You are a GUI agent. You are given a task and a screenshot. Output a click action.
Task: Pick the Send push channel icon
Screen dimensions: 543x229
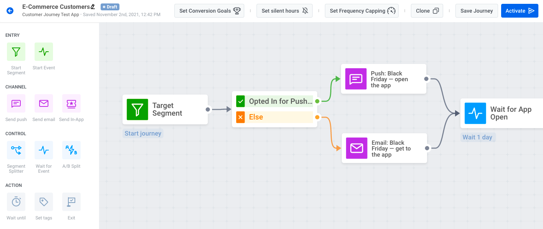16,103
